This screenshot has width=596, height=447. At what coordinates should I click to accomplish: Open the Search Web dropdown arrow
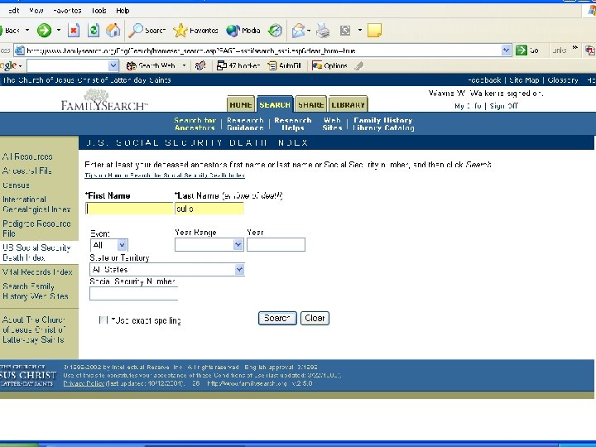coord(185,65)
